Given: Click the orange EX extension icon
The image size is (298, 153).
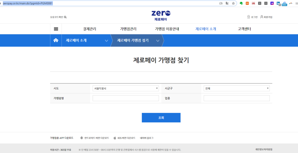Looking at the screenshot, I should pyautogui.click(x=247, y=3).
